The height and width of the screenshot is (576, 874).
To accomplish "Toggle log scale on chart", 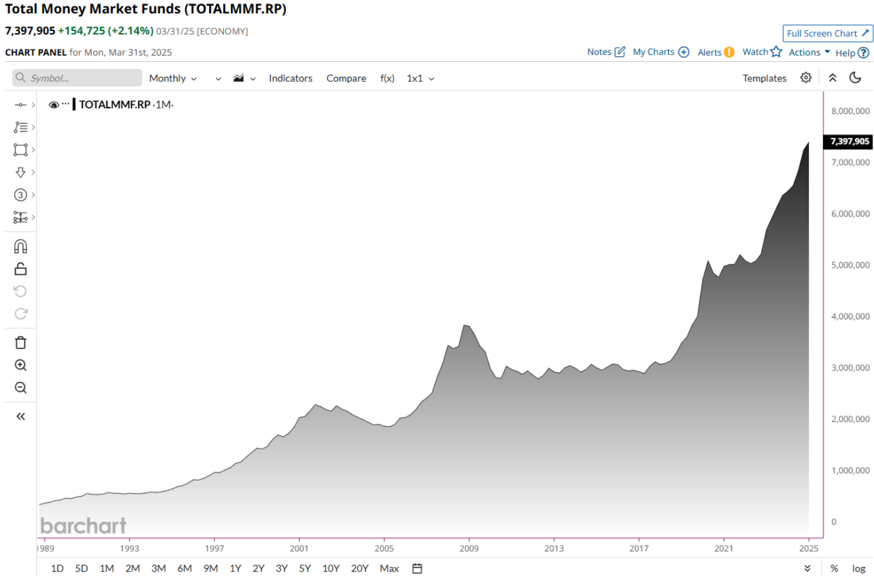I will tap(859, 568).
